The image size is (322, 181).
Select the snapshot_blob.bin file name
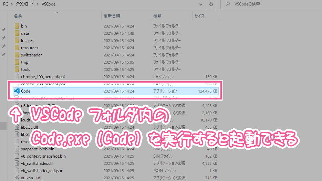38,149
